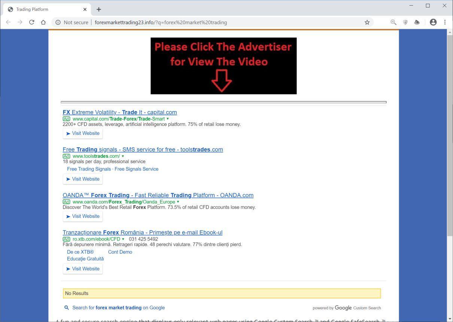Expand the toolstrades.com ad dropdown arrow

pos(123,156)
